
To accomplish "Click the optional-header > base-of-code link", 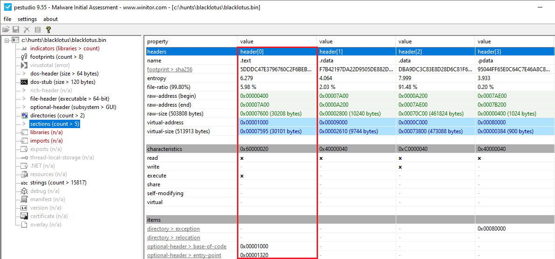I will tap(187, 246).
